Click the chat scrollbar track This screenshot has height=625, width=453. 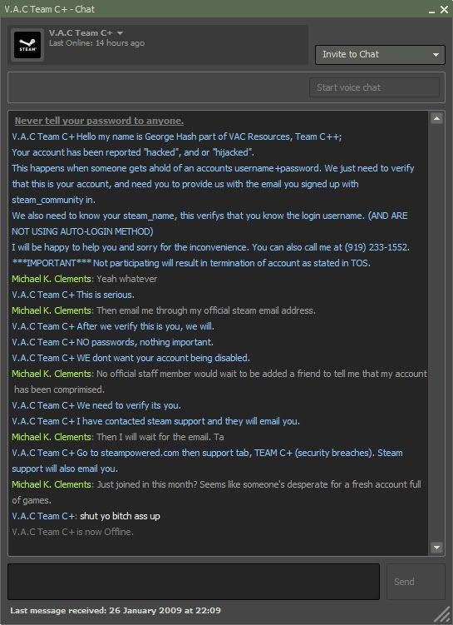[436, 333]
